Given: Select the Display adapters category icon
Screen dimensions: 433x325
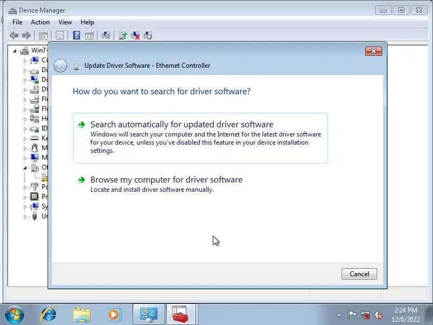Looking at the screenshot, I should pyautogui.click(x=35, y=80).
